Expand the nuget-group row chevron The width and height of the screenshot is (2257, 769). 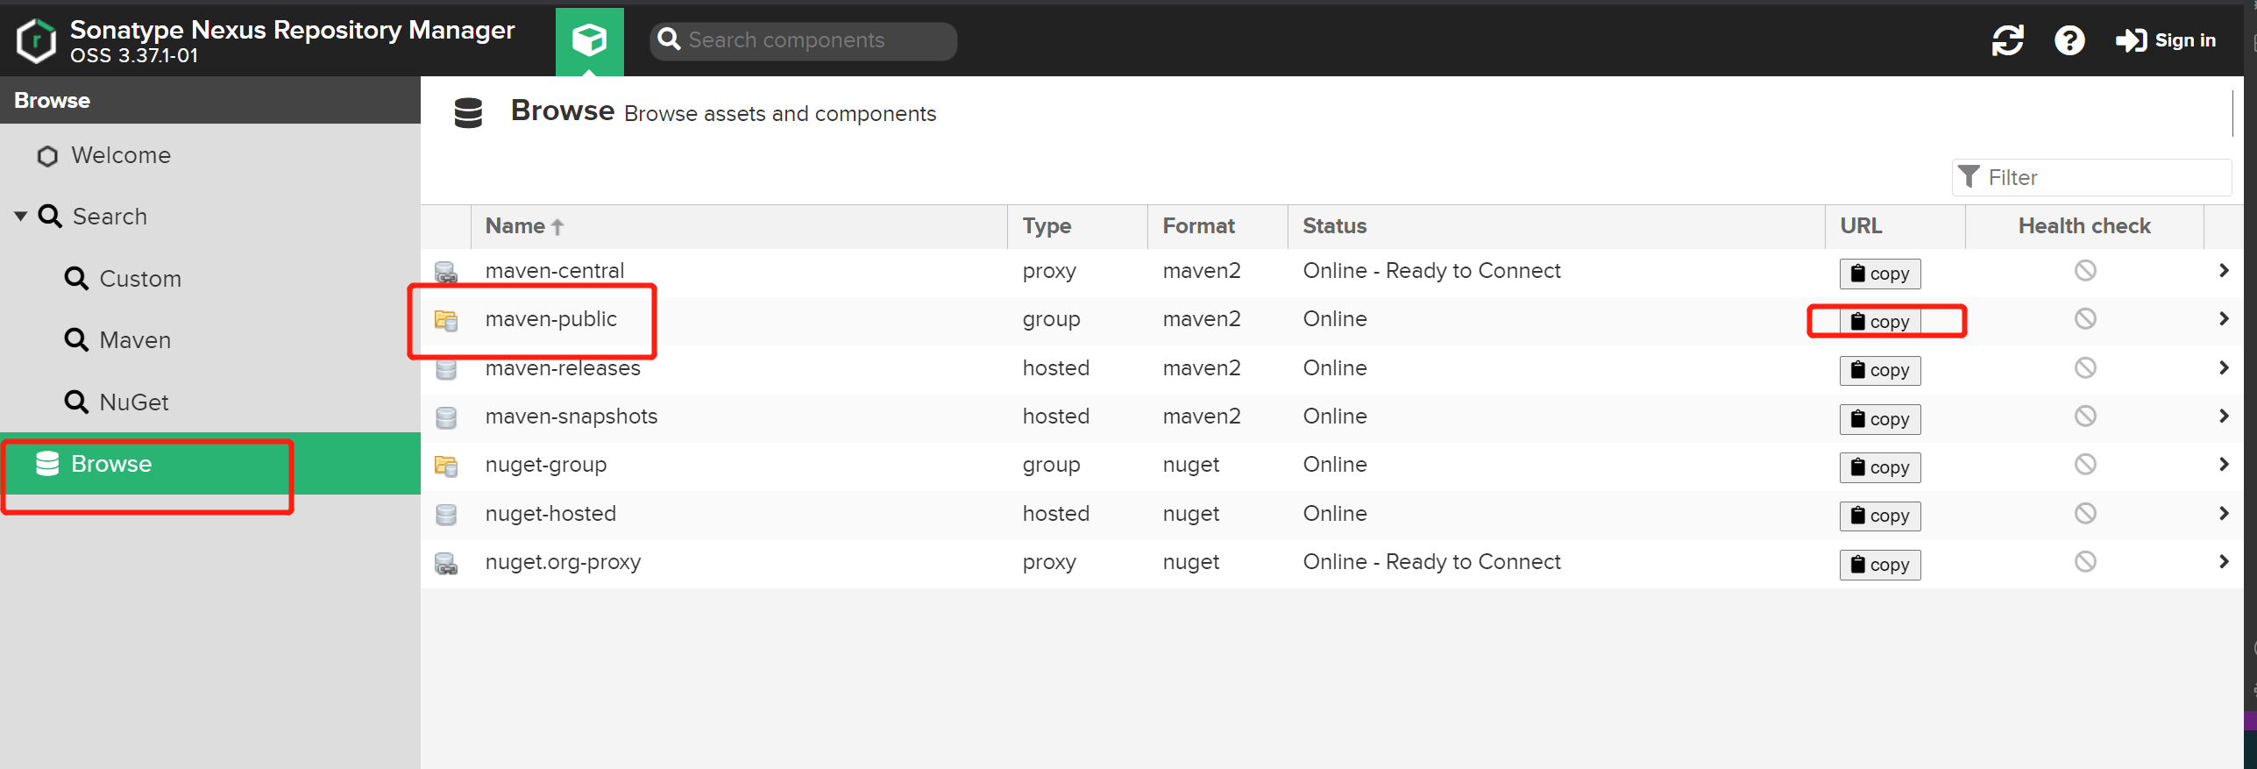click(2224, 464)
